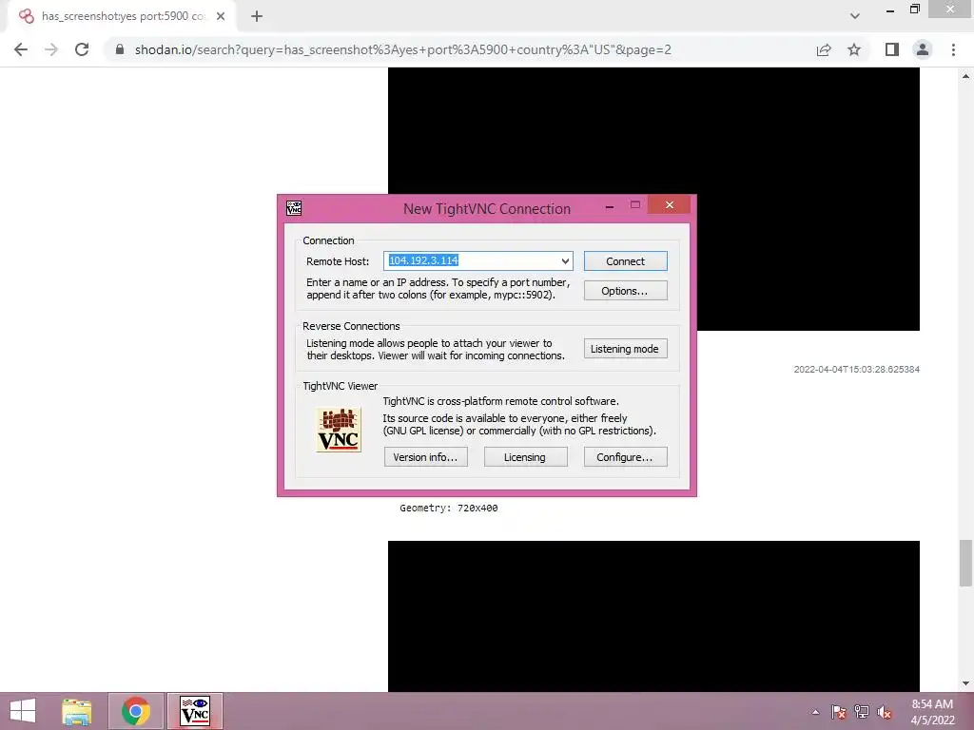Select the has_screenshot Shodan tab
The width and height of the screenshot is (974, 730).
pyautogui.click(x=121, y=16)
